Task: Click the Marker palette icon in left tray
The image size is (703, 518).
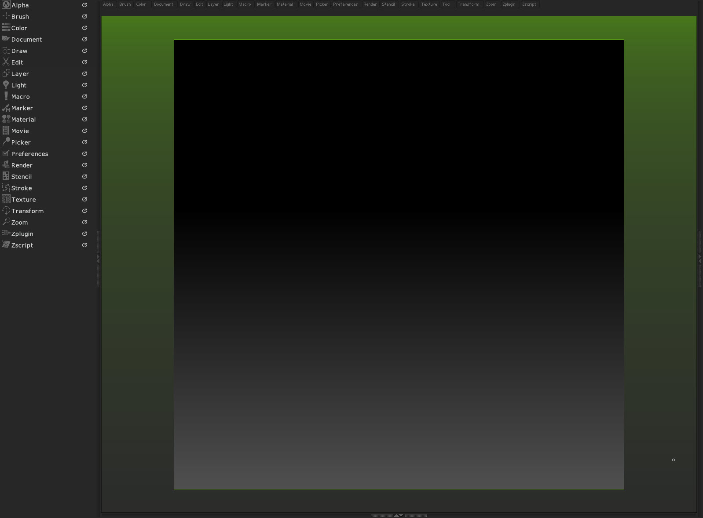Action: coord(6,108)
